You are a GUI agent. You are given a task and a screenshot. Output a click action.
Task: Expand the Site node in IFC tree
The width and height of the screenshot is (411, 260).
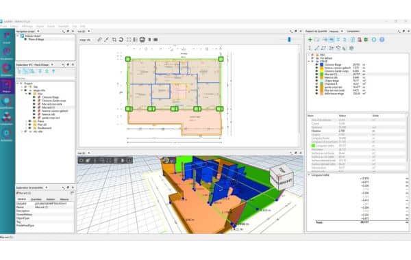point(22,87)
